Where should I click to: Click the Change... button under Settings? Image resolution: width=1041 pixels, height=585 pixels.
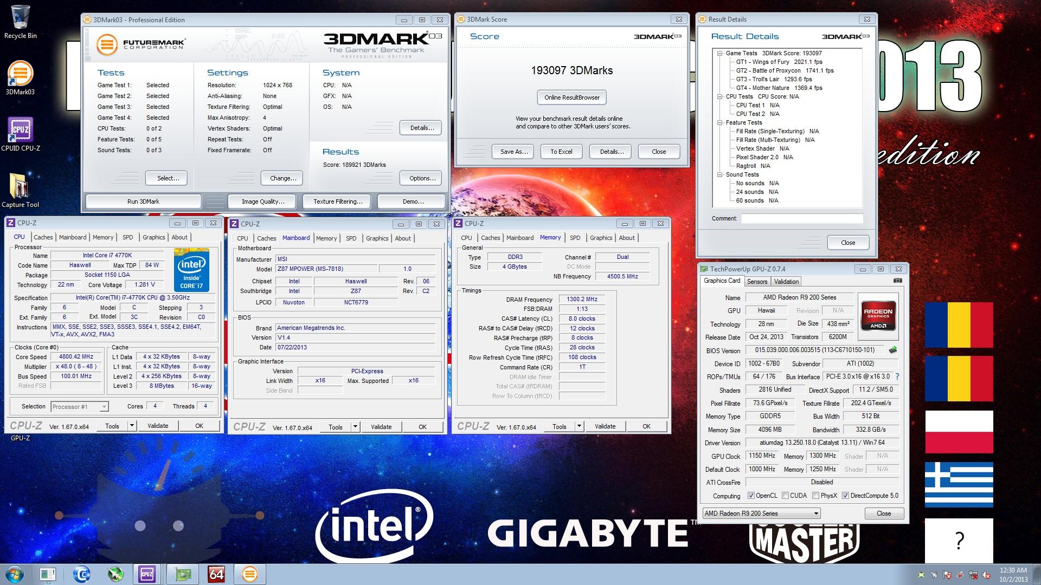coord(283,178)
